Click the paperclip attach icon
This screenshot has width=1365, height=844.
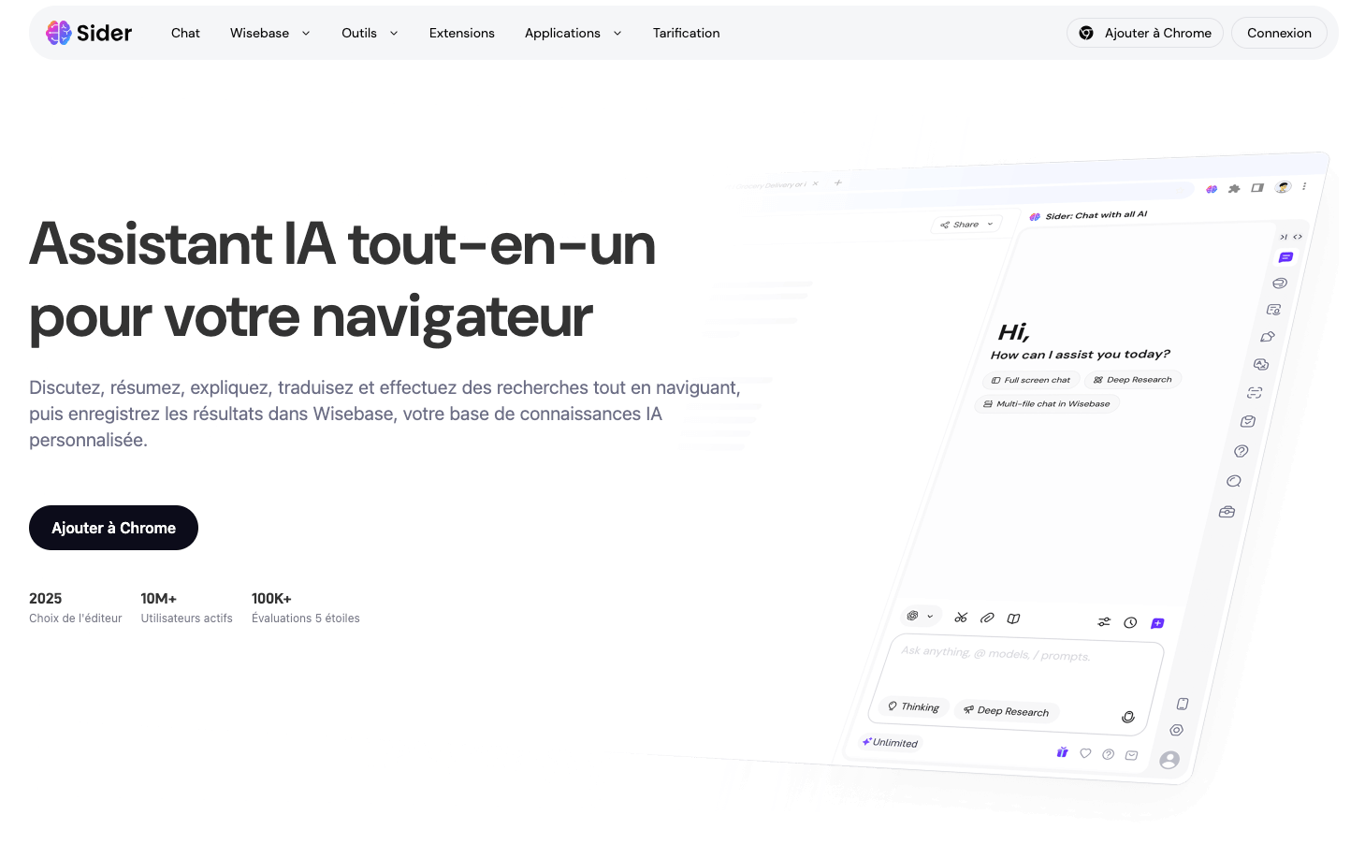pos(987,618)
